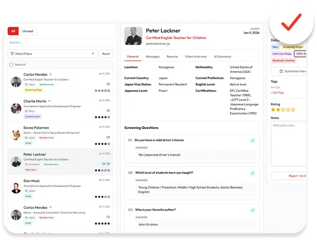Click green video icon in Charlie Moritz row

(108, 111)
